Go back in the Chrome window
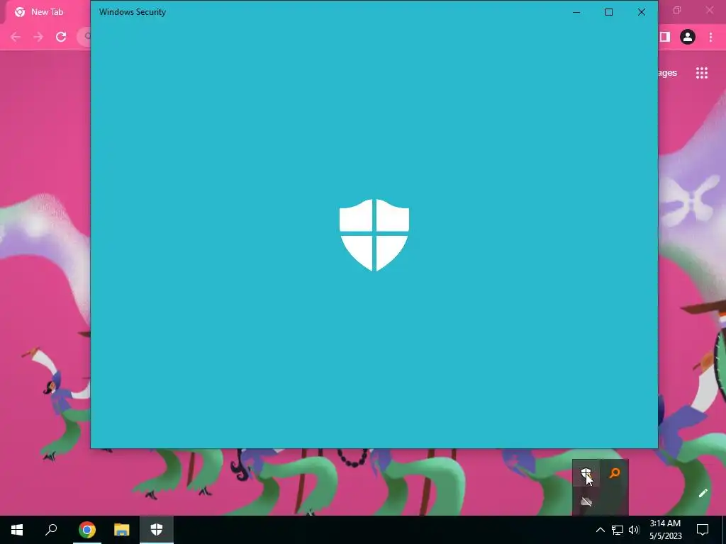 point(16,37)
